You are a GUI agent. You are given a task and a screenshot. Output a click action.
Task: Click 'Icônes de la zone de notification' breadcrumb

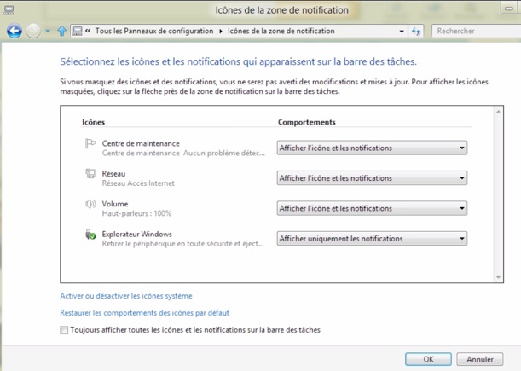(281, 31)
